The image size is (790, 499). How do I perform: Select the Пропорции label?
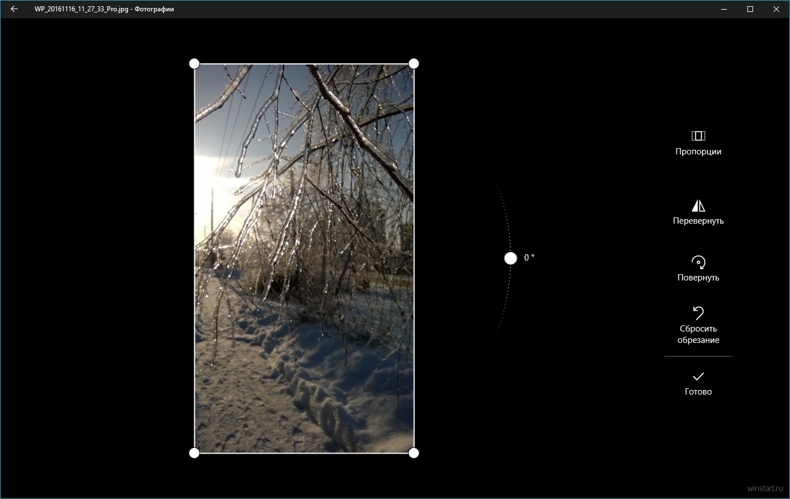(698, 152)
